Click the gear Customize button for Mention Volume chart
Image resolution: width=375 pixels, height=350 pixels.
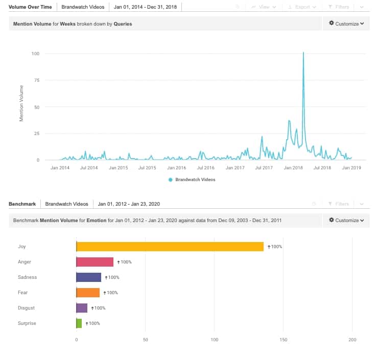(346, 24)
